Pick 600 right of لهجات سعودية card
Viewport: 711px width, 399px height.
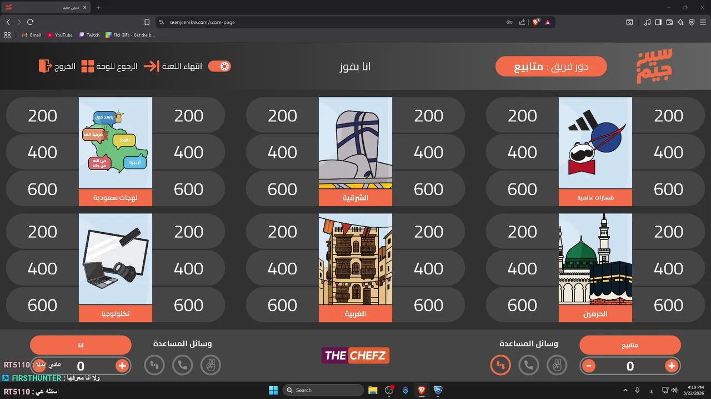(x=189, y=189)
